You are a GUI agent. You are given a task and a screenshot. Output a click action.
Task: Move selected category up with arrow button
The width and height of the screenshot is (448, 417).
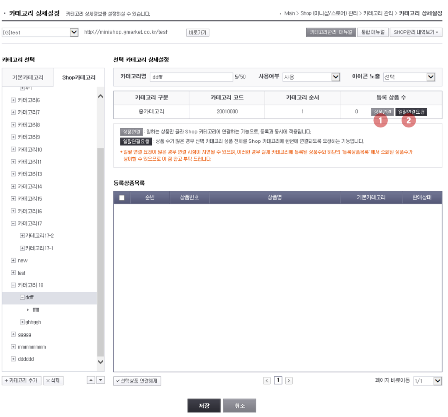(91, 380)
